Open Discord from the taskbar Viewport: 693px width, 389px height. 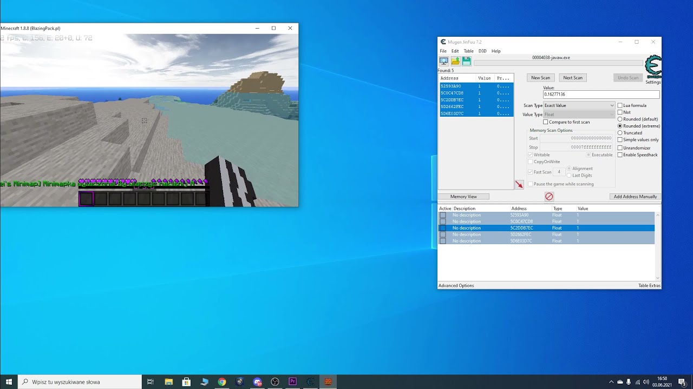(257, 381)
